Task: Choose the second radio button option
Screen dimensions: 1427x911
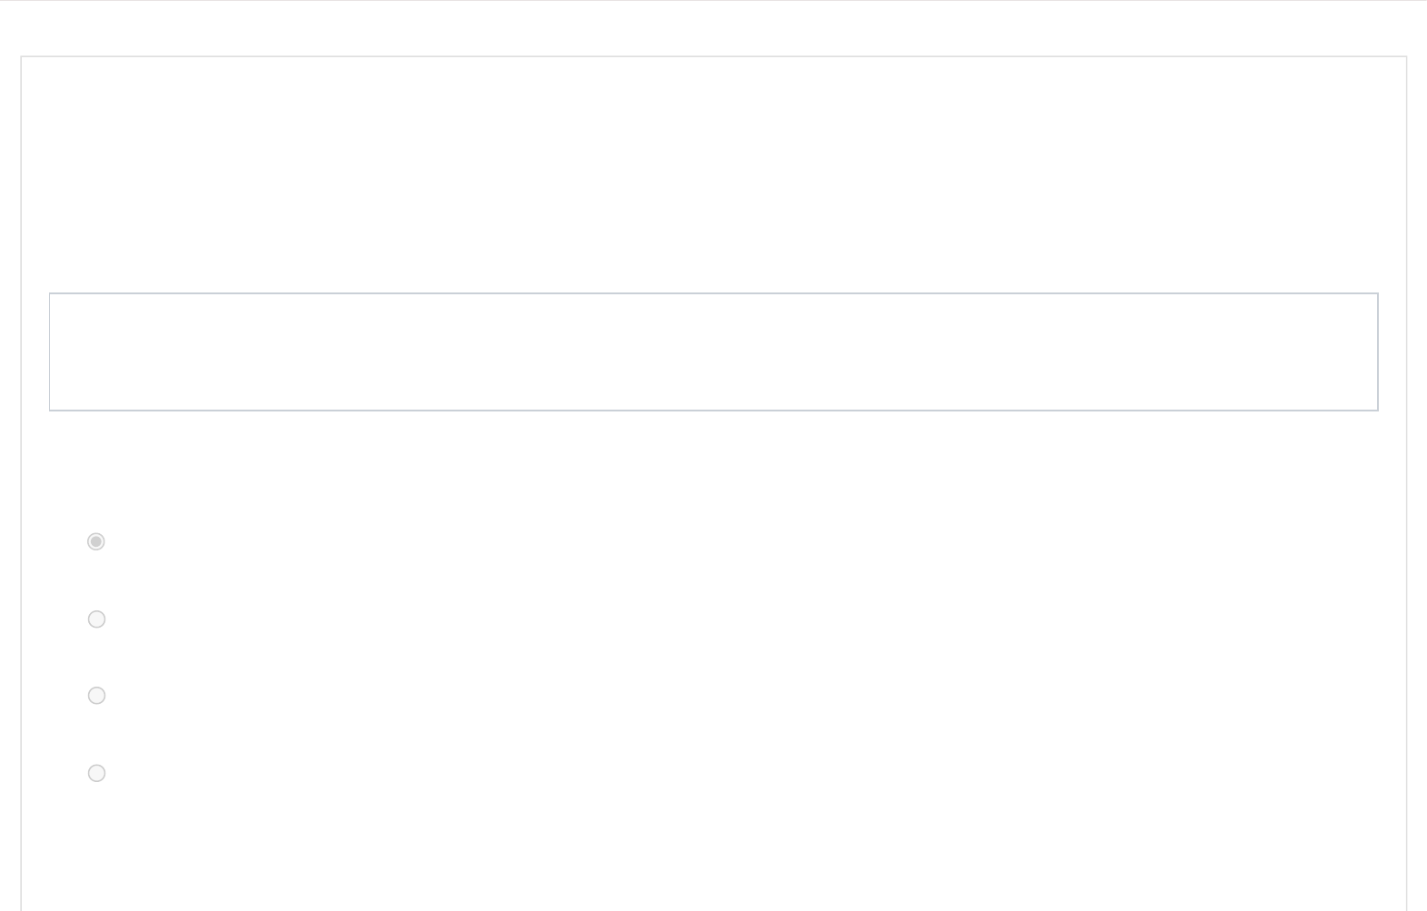Action: [96, 619]
